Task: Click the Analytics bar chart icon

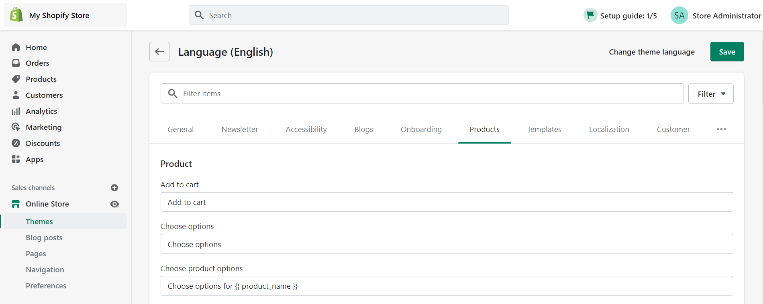Action: coord(16,111)
